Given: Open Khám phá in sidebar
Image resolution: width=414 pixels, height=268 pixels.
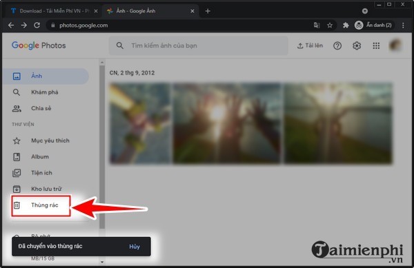Looking at the screenshot, I should pyautogui.click(x=46, y=92).
